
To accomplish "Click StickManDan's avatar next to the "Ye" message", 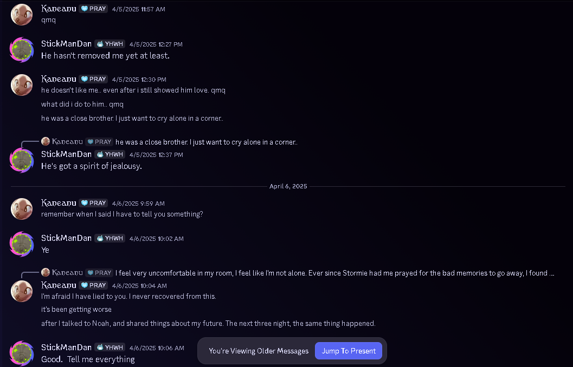I will pos(22,244).
